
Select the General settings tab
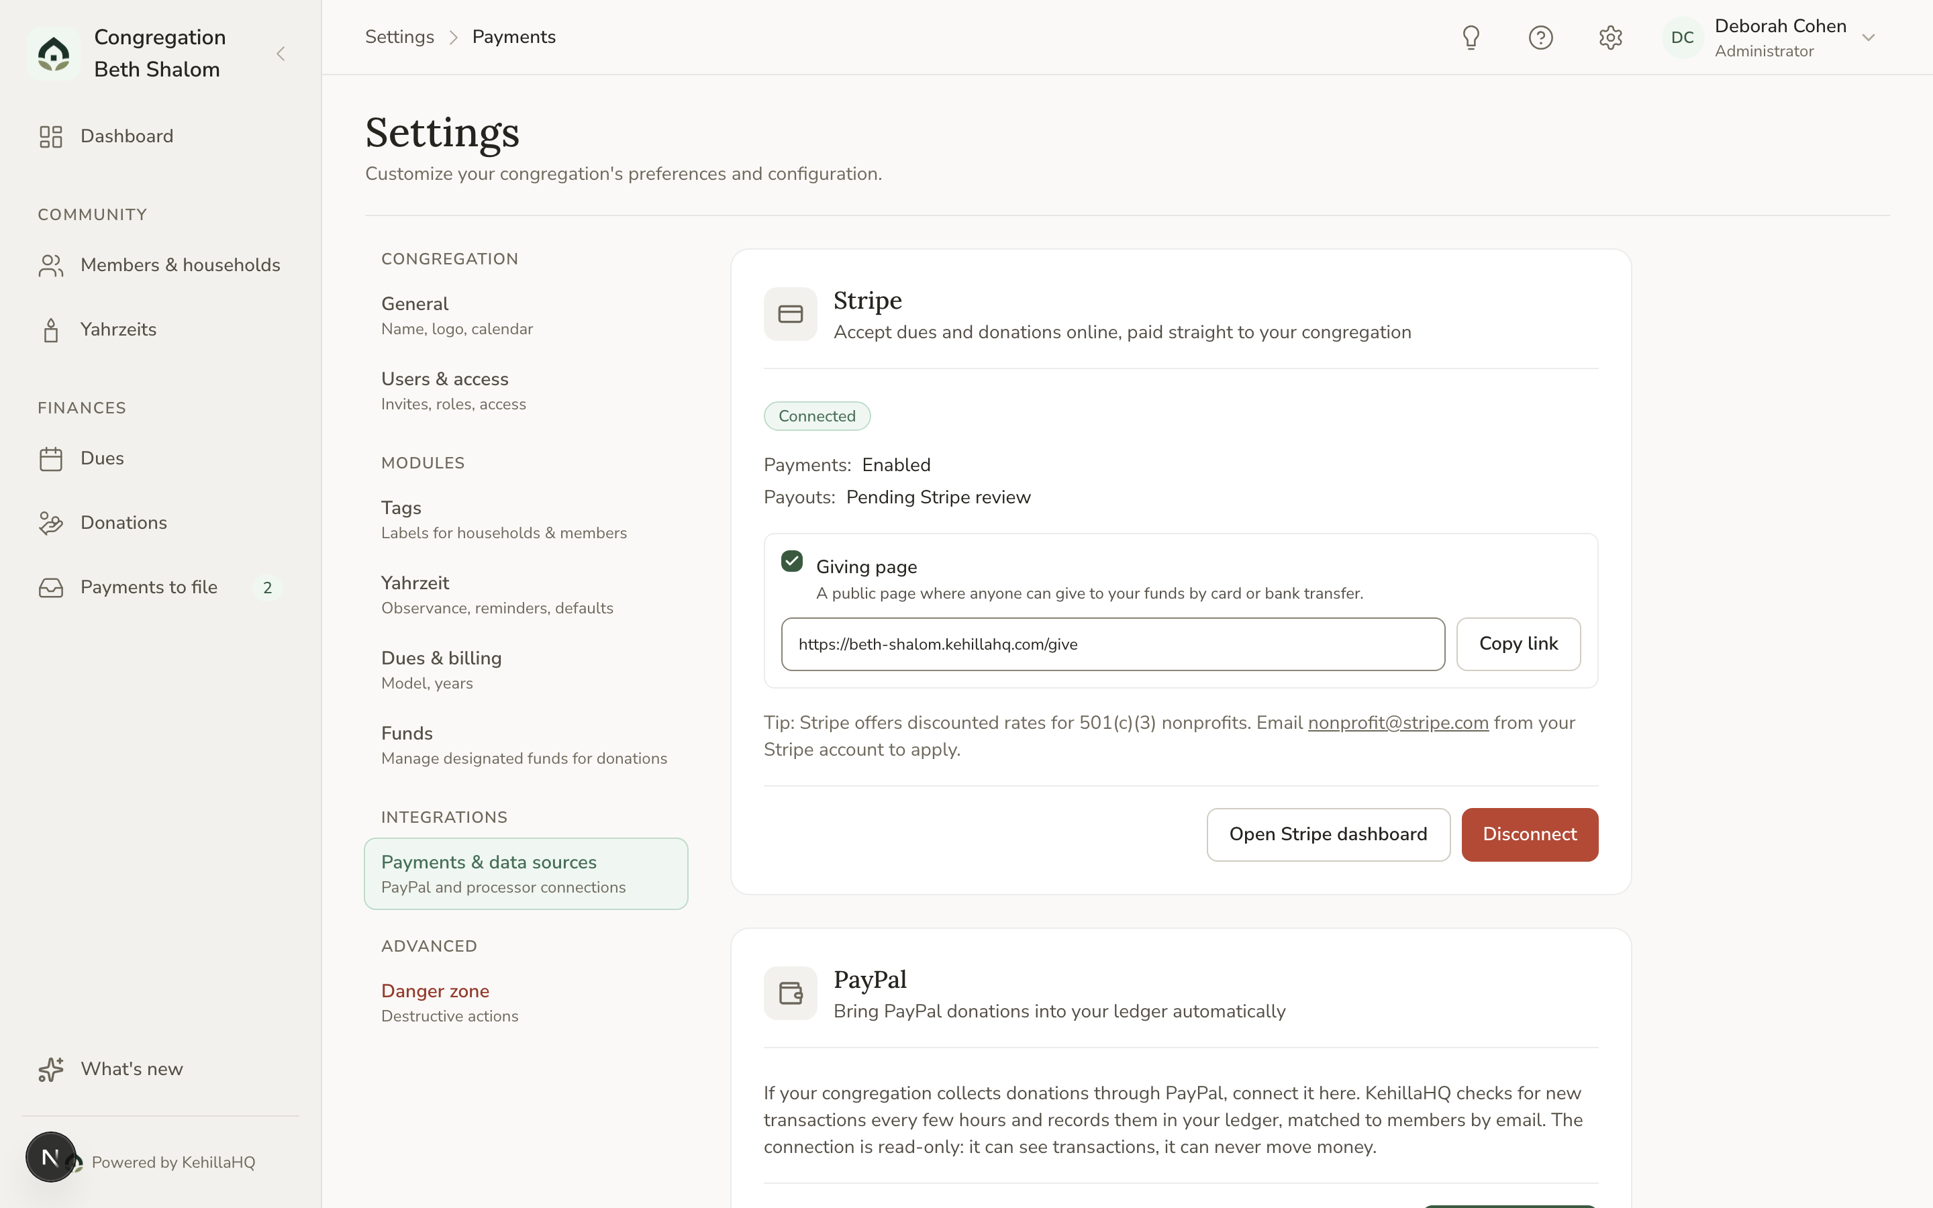(x=526, y=315)
